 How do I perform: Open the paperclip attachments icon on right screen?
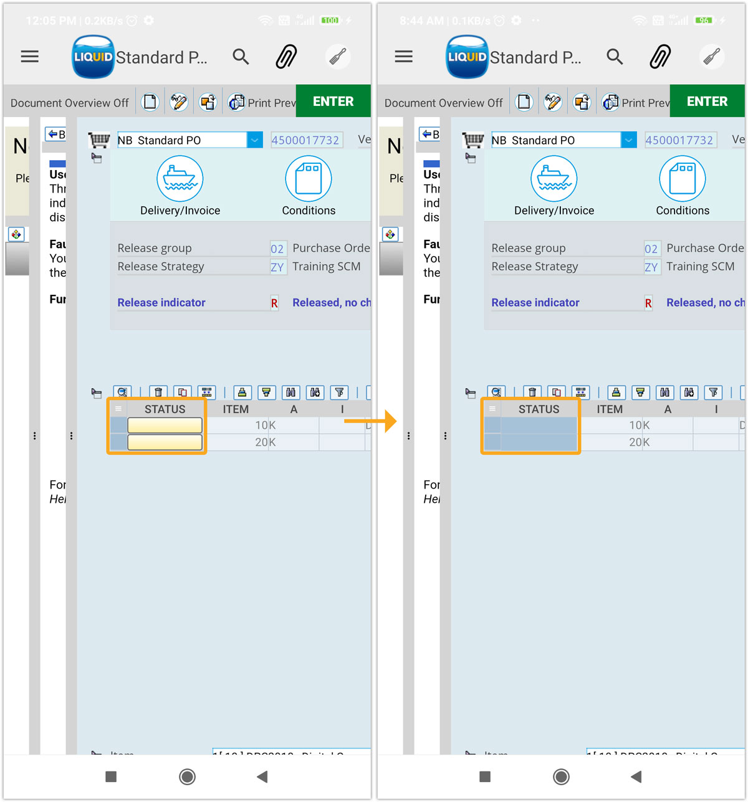click(x=660, y=57)
